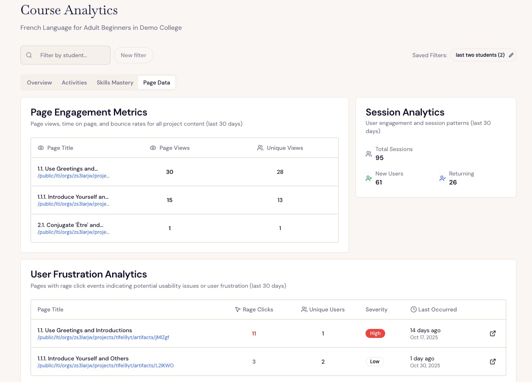Click the eye icon beside Page Title header

[41, 148]
